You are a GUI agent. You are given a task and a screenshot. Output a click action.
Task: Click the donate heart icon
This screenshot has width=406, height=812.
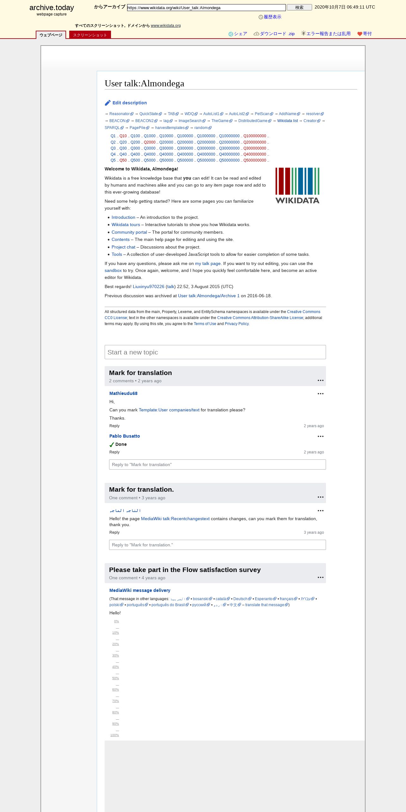click(x=360, y=34)
